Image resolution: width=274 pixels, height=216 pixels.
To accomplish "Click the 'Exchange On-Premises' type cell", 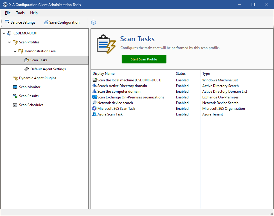I will tap(220, 97).
